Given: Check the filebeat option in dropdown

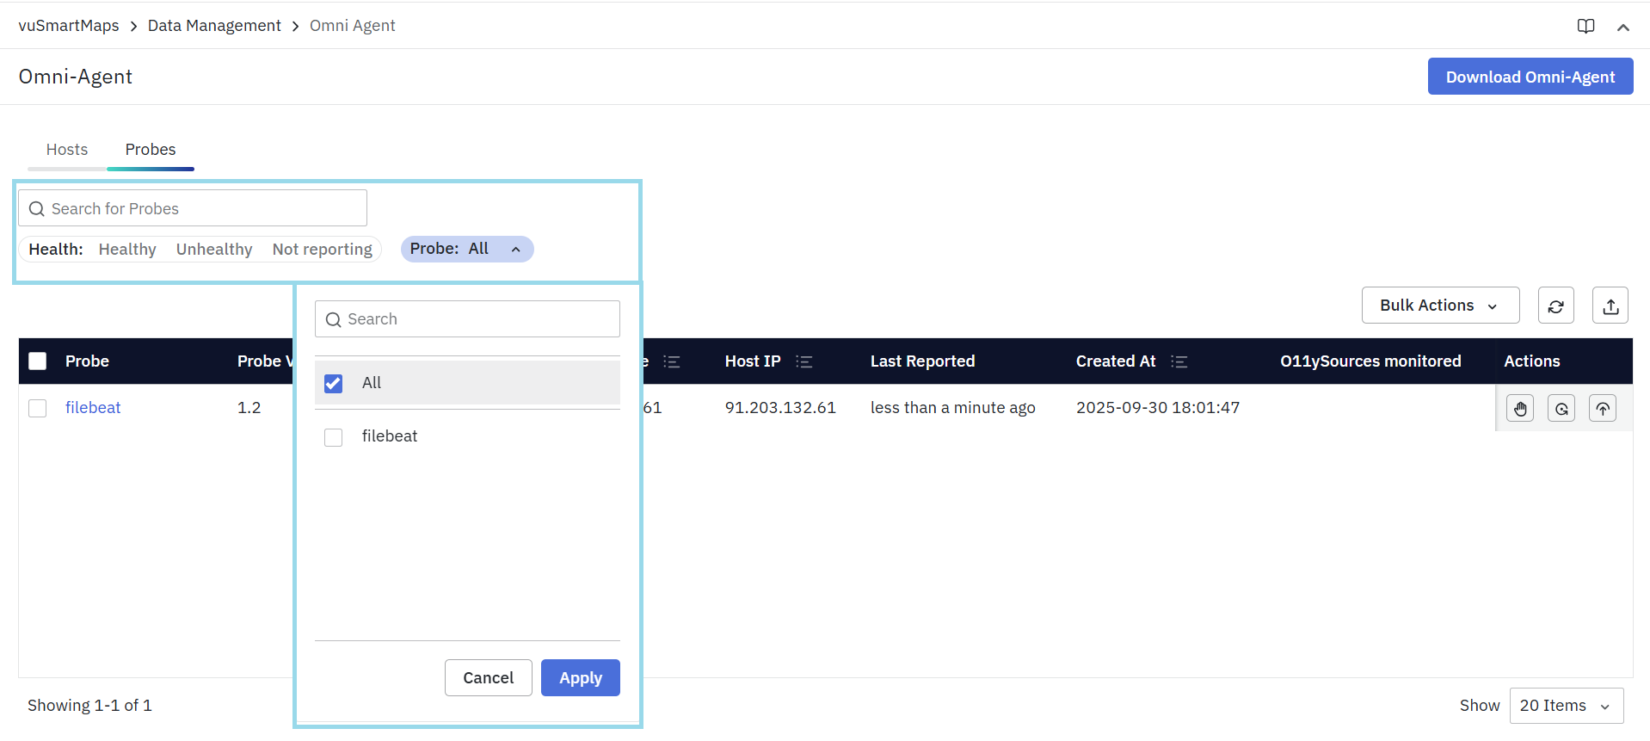Looking at the screenshot, I should (x=334, y=437).
